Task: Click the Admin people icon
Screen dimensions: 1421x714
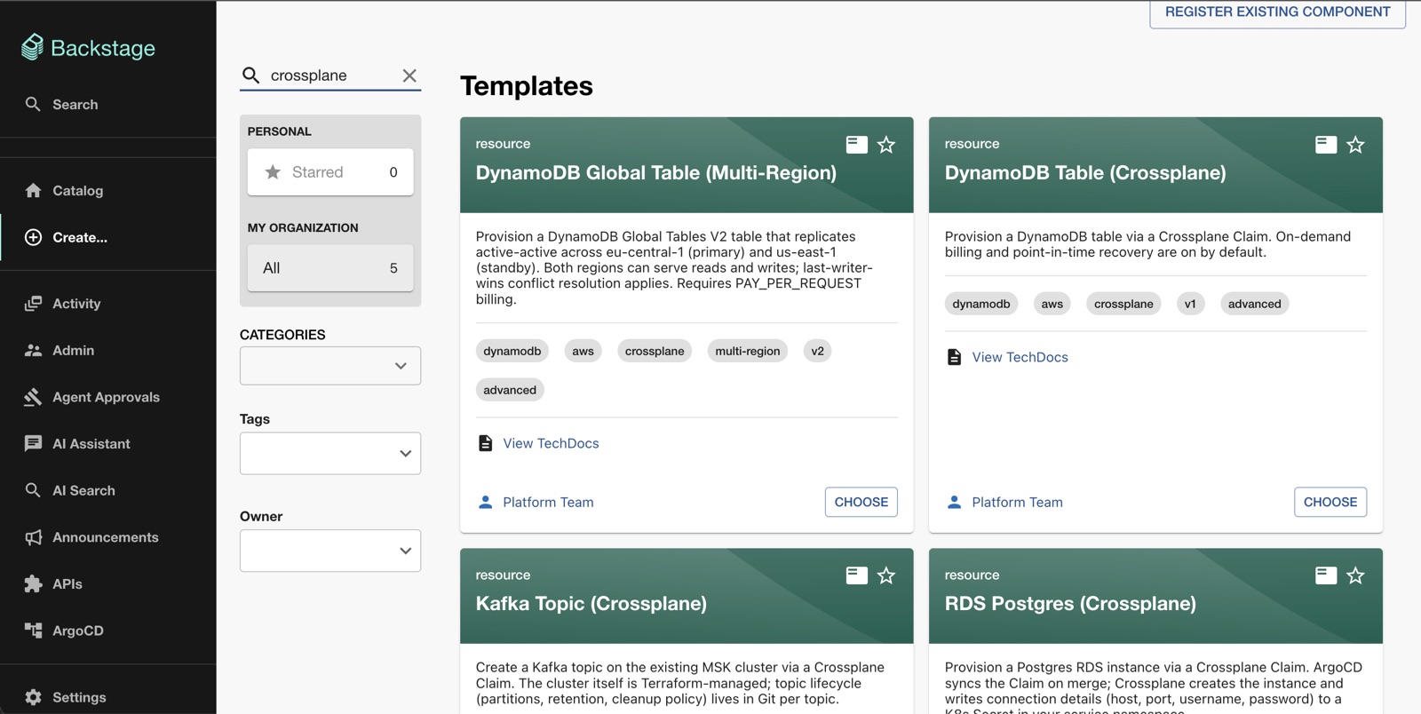Action: pyautogui.click(x=33, y=350)
